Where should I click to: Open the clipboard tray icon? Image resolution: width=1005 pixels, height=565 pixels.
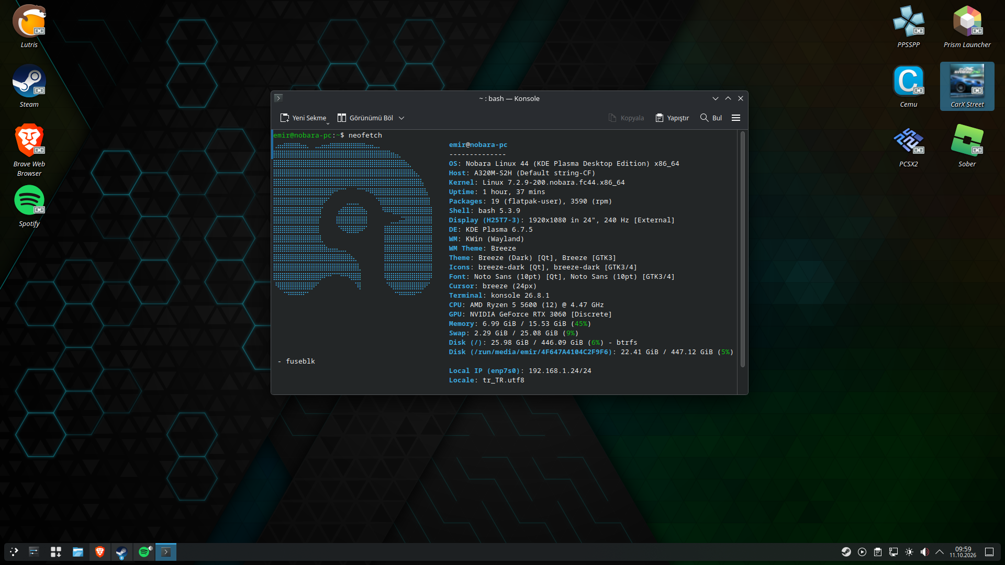(878, 552)
